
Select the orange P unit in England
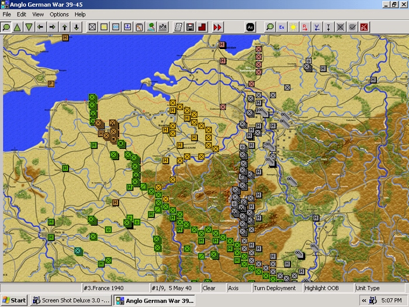tap(51, 84)
